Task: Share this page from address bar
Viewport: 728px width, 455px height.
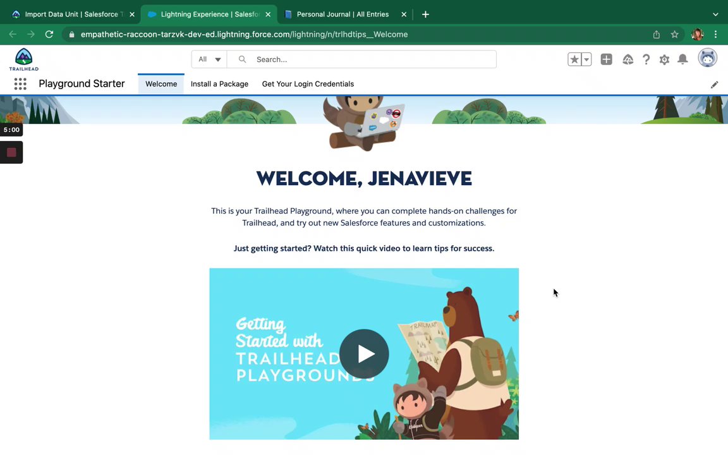Action: coord(656,34)
